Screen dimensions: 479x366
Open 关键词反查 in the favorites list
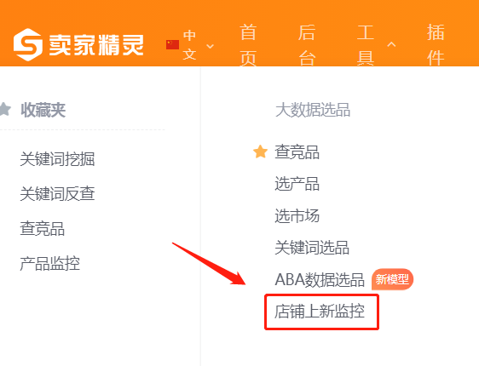pyautogui.click(x=57, y=194)
